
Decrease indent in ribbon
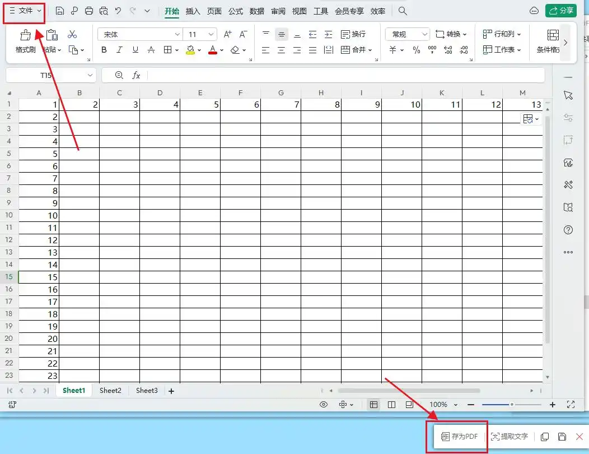click(x=312, y=35)
